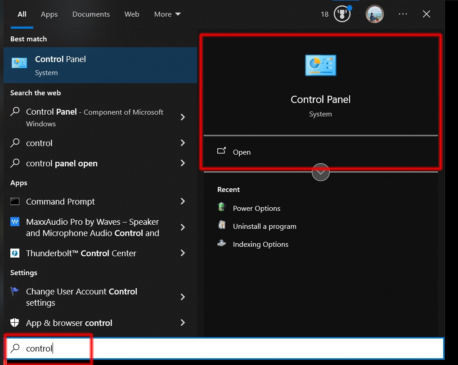The width and height of the screenshot is (458, 365).
Task: Click the rewards points count 18
Action: [324, 14]
